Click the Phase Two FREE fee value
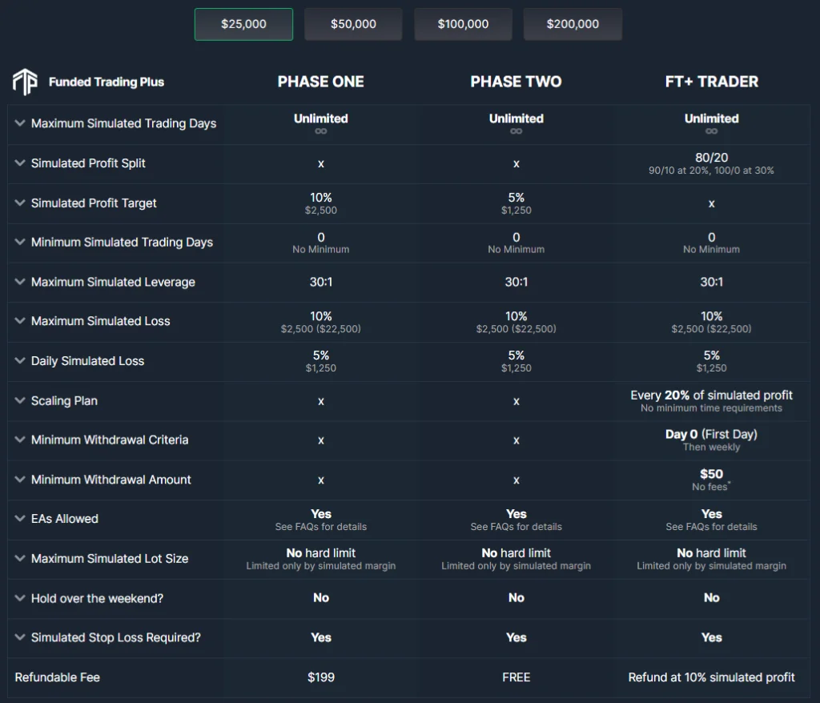Image resolution: width=820 pixels, height=703 pixels. 517,677
